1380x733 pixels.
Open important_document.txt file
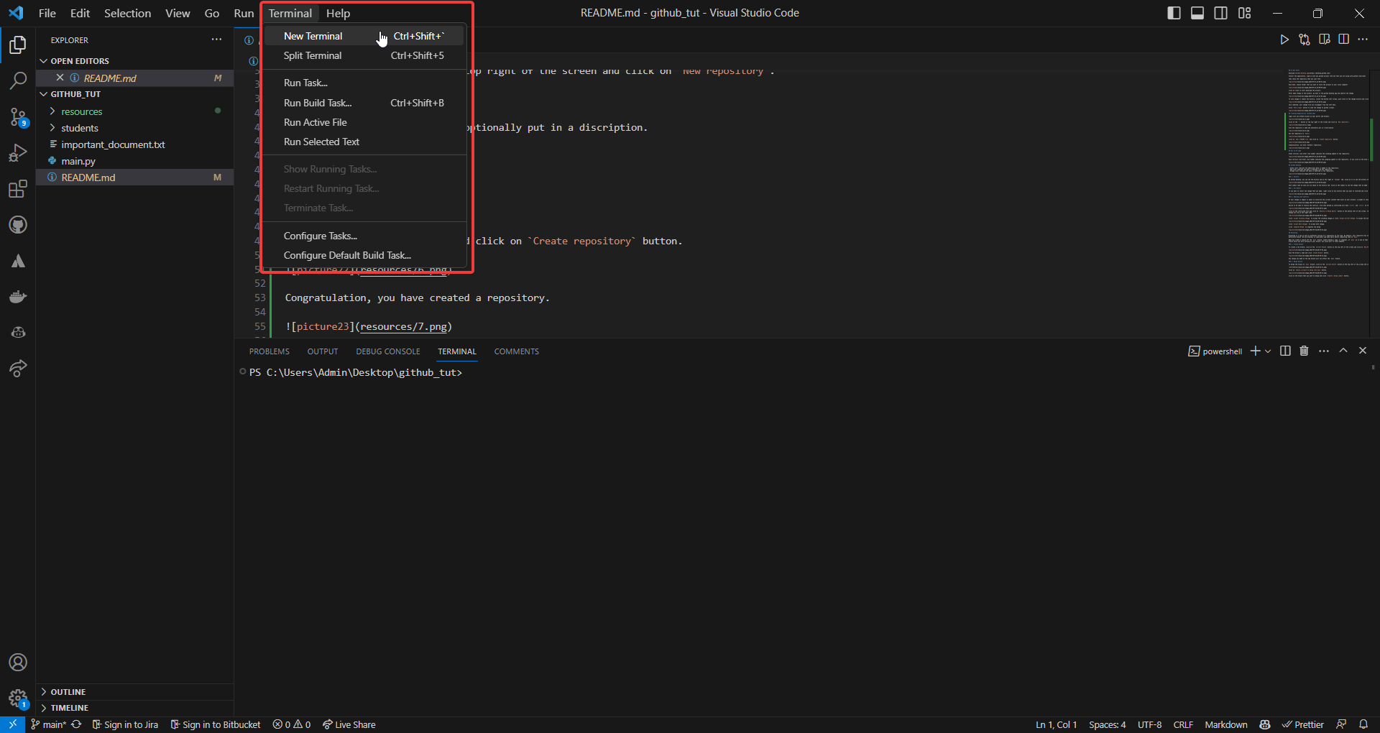click(134, 144)
